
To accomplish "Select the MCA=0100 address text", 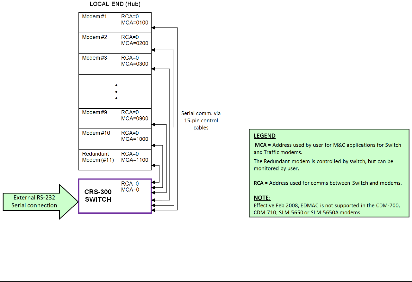I will (x=134, y=23).
